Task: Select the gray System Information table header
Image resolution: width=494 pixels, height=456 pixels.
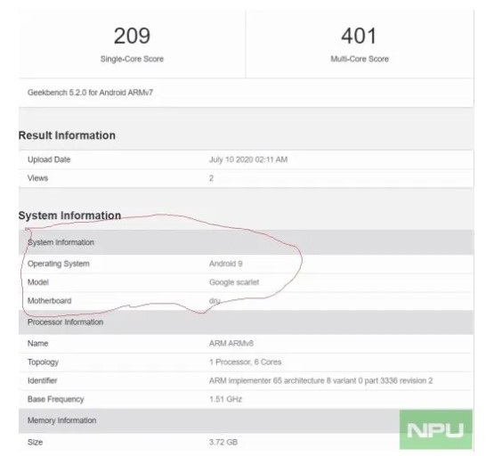Action: pyautogui.click(x=246, y=242)
